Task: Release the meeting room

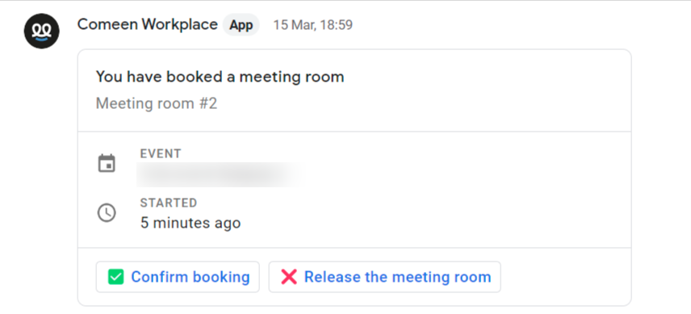Action: pos(385,277)
